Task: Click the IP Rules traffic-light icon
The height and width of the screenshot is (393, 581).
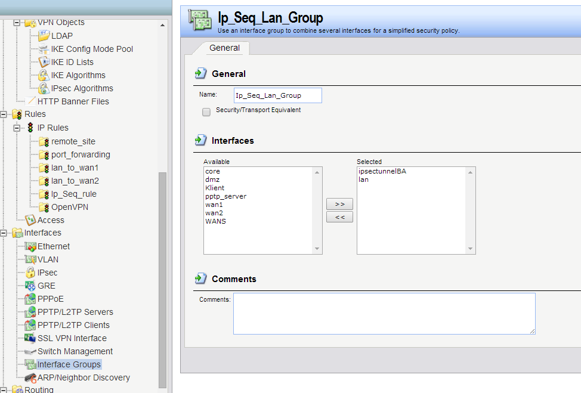Action: click(x=30, y=128)
